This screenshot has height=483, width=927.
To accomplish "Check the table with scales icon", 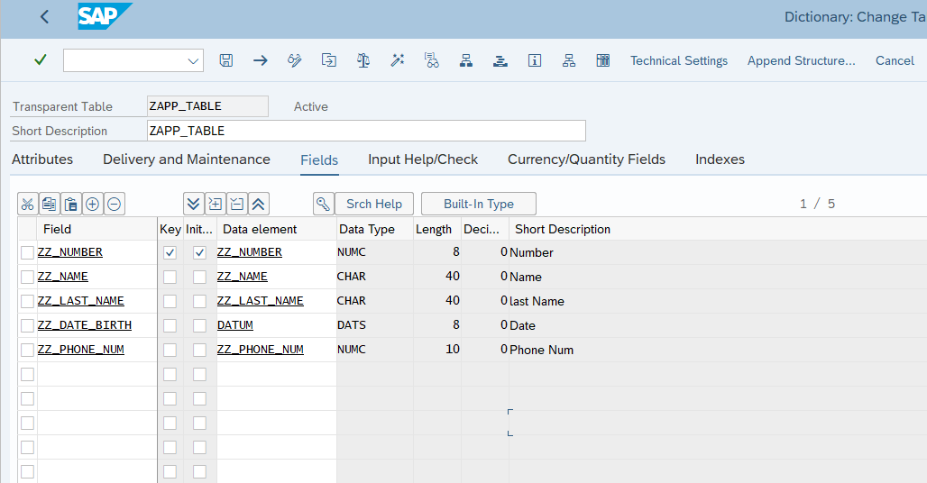I will 363,60.
